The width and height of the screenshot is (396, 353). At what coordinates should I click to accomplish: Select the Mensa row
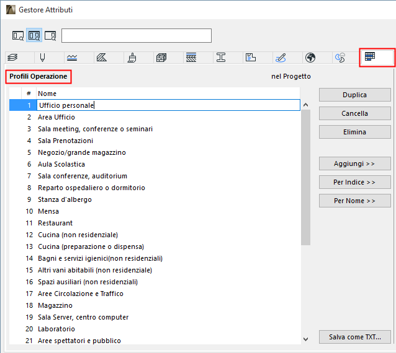(155, 211)
